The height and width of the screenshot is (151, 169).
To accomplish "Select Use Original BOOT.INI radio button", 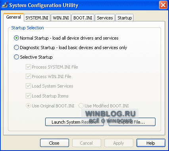I will click(28, 106).
